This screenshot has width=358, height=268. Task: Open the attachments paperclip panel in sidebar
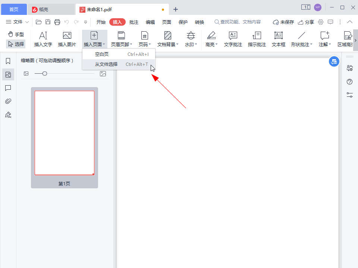click(8, 101)
